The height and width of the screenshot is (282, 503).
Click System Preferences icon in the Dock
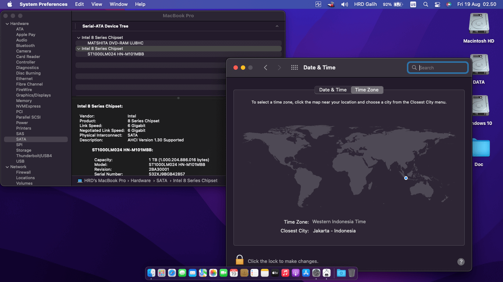pyautogui.click(x=316, y=273)
